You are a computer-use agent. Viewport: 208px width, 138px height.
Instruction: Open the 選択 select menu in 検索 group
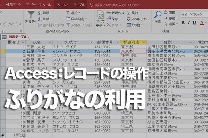[171, 24]
